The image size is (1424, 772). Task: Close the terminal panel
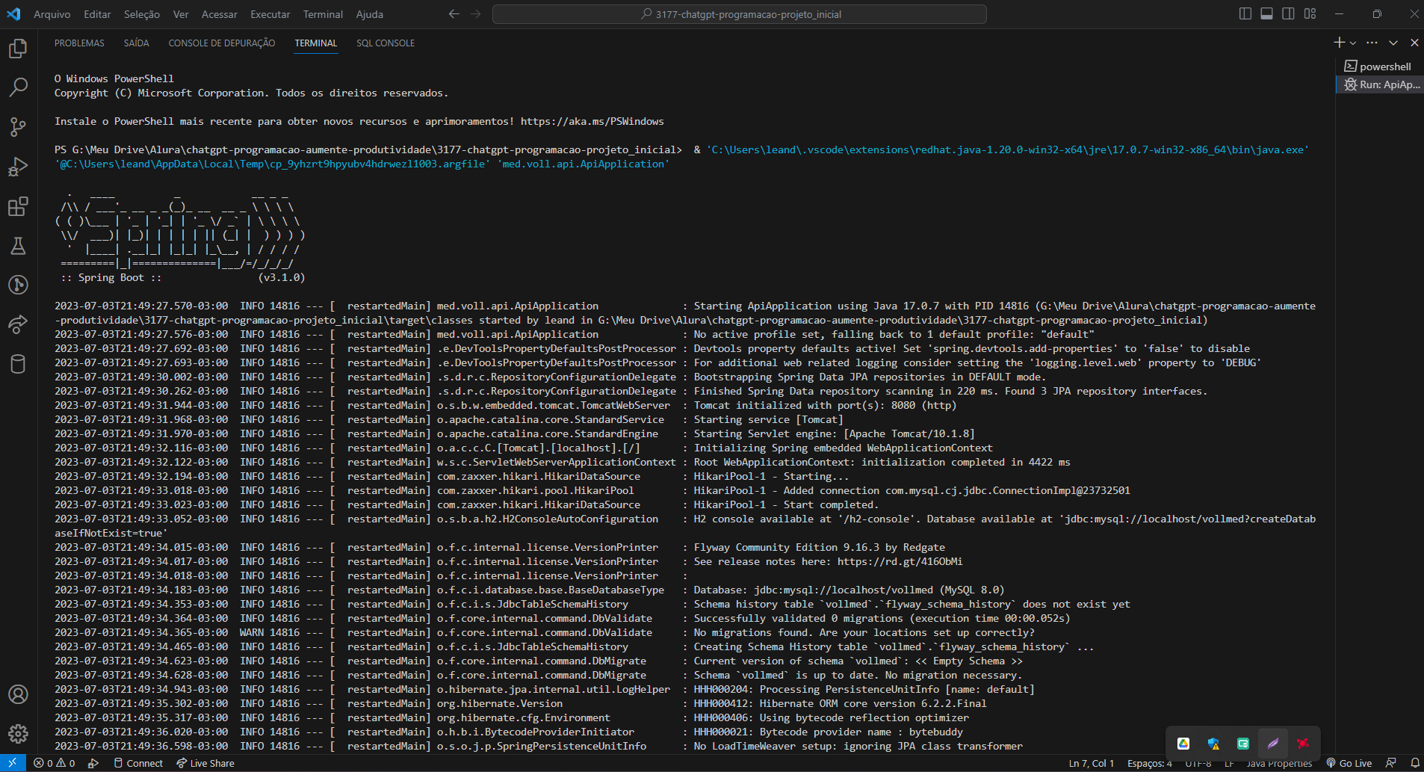tap(1414, 43)
